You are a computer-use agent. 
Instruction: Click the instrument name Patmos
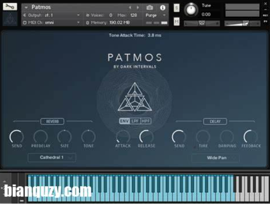click(x=41, y=7)
